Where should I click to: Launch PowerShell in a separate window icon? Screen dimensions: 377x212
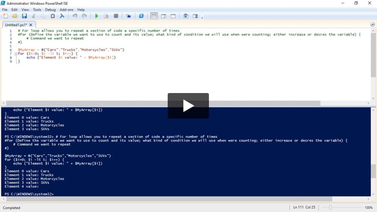click(141, 16)
